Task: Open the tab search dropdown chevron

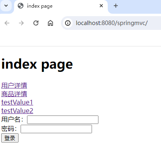Action: click(x=6, y=6)
